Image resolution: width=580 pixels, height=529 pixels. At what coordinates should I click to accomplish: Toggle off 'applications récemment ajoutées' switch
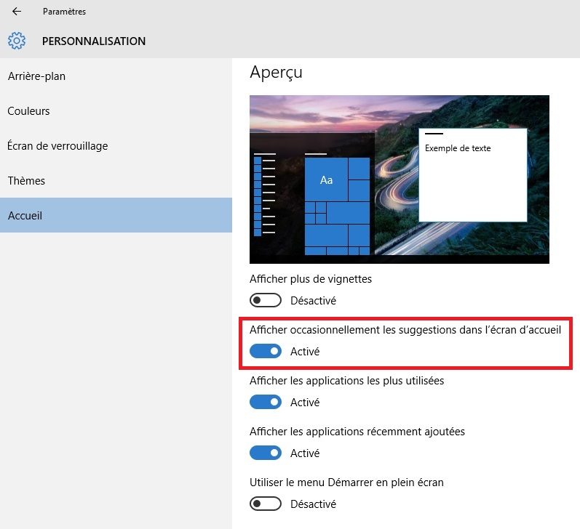pos(265,453)
